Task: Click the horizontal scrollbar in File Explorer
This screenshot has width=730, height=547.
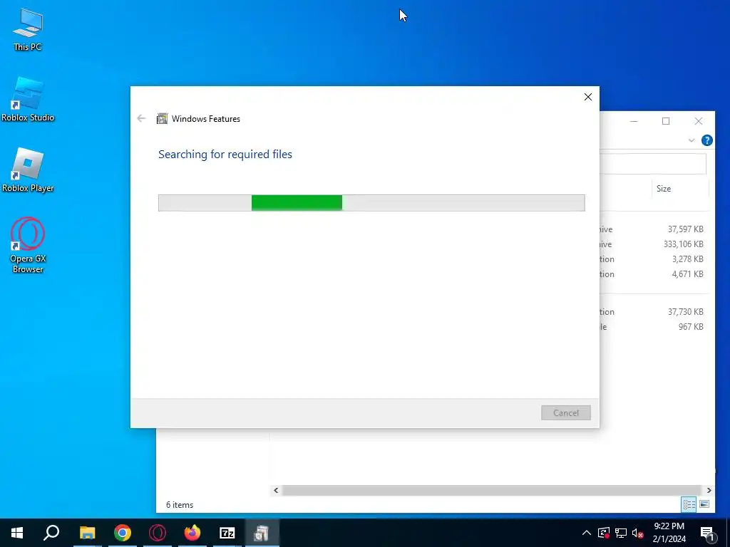Action: pos(492,490)
